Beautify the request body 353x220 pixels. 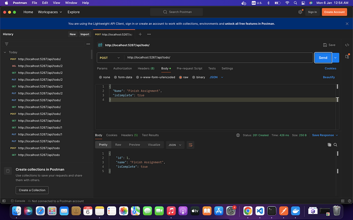329,77
